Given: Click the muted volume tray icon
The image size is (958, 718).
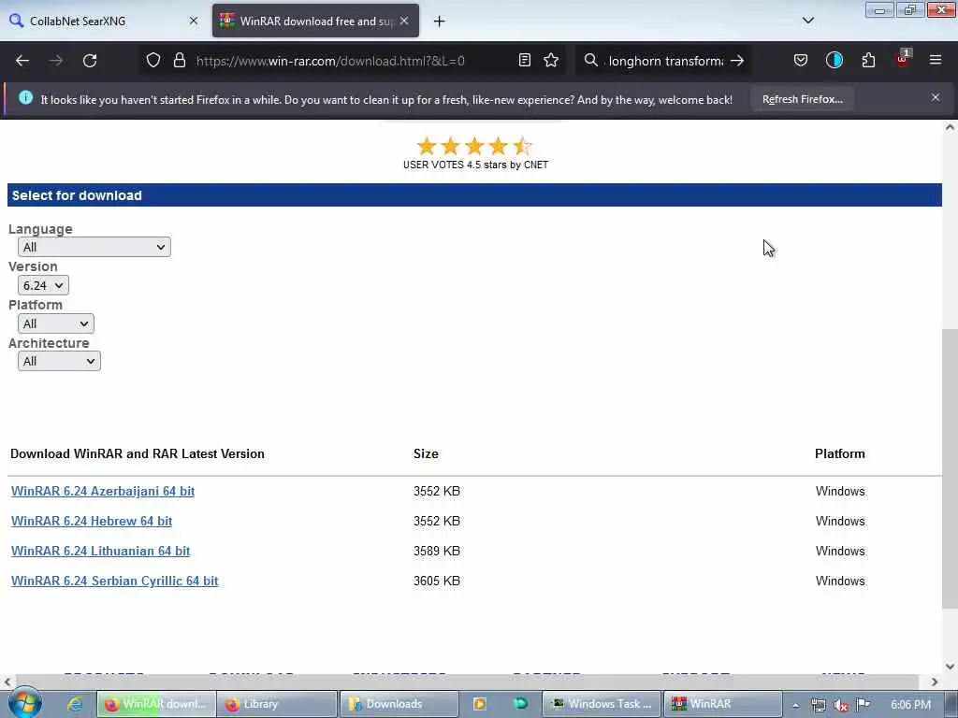Looking at the screenshot, I should click(841, 705).
